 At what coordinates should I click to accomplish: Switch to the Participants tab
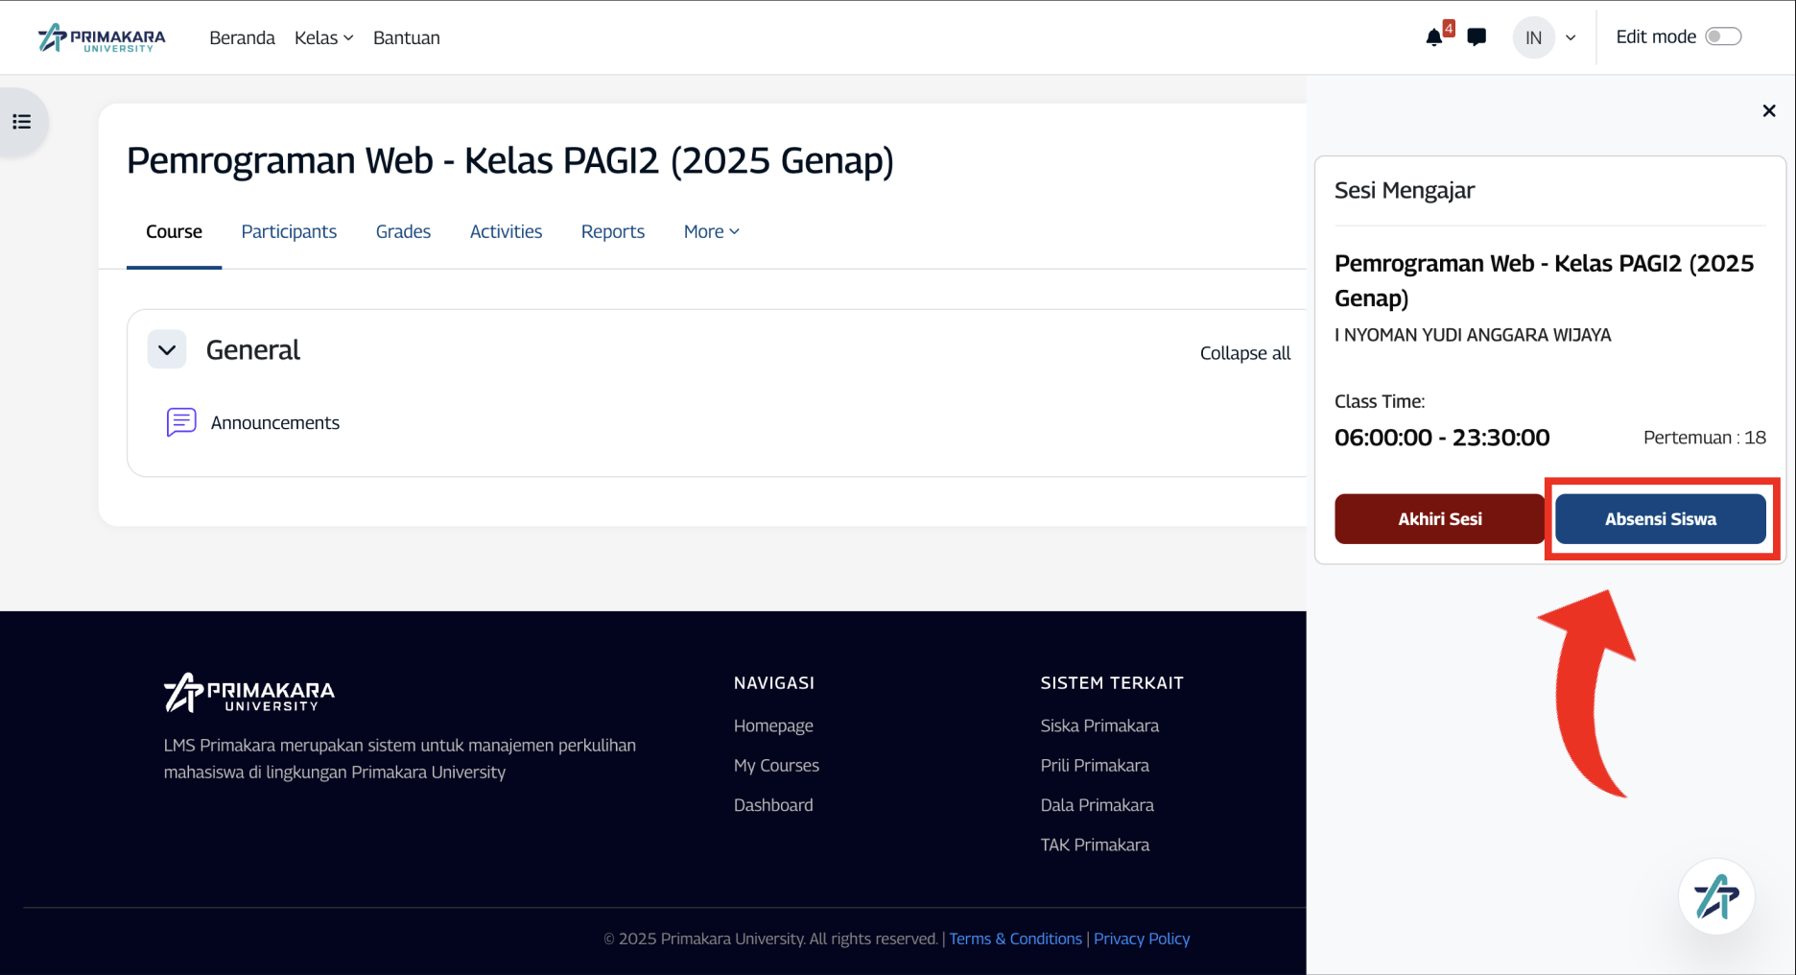point(289,231)
